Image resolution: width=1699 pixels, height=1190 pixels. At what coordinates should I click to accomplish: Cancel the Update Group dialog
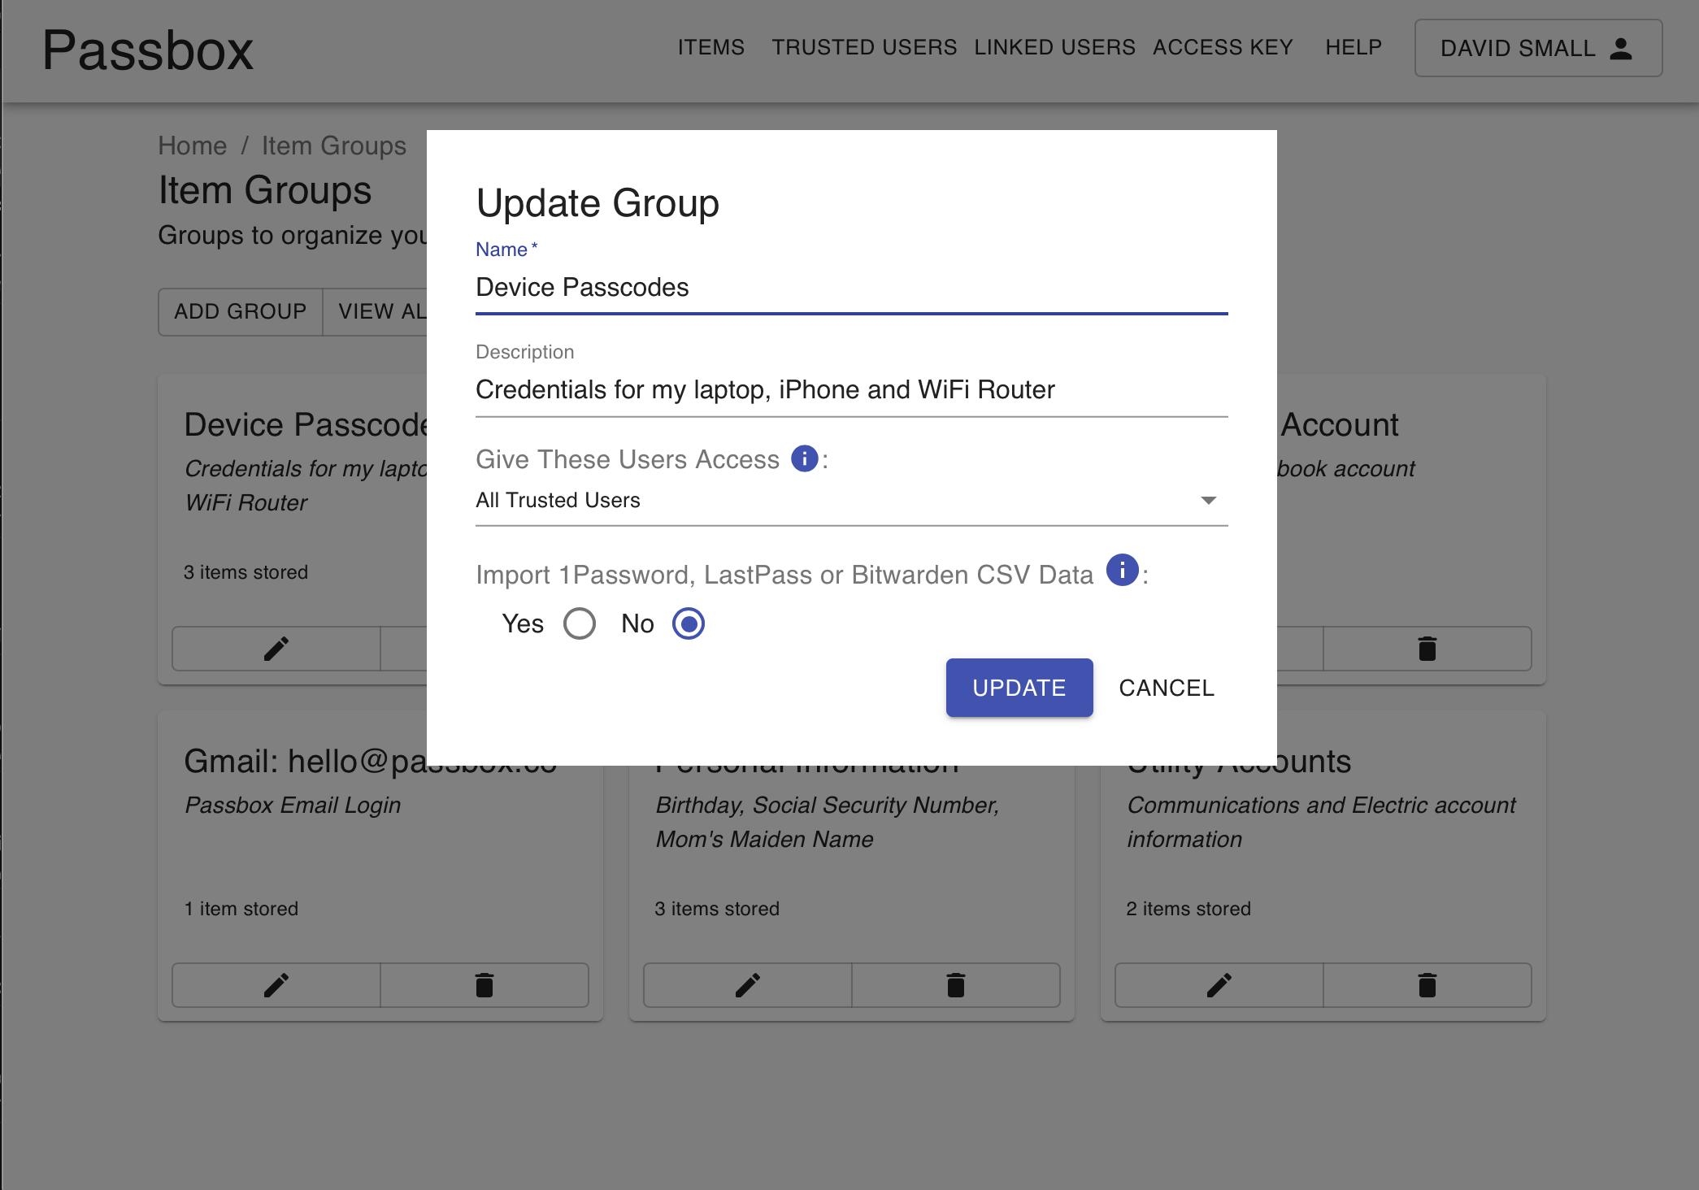click(x=1166, y=688)
